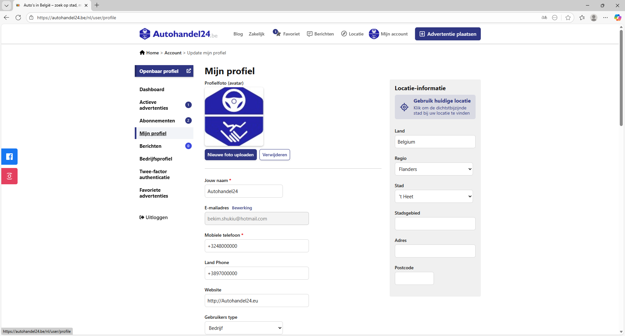Click the browser refresh icon
This screenshot has width=625, height=336.
[18, 18]
